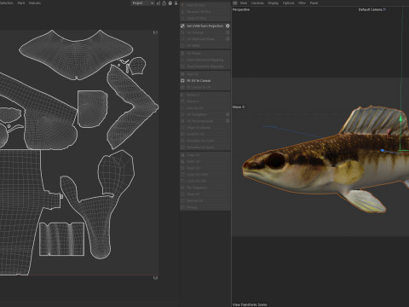Open UV Weld and Relax settings gear
Viewport: 409px width, 307px height.
click(228, 39)
